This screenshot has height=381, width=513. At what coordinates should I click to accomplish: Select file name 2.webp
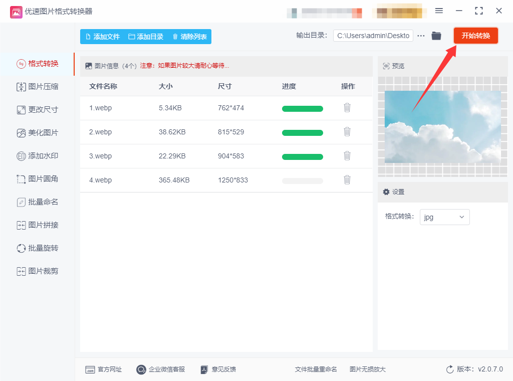click(x=100, y=132)
